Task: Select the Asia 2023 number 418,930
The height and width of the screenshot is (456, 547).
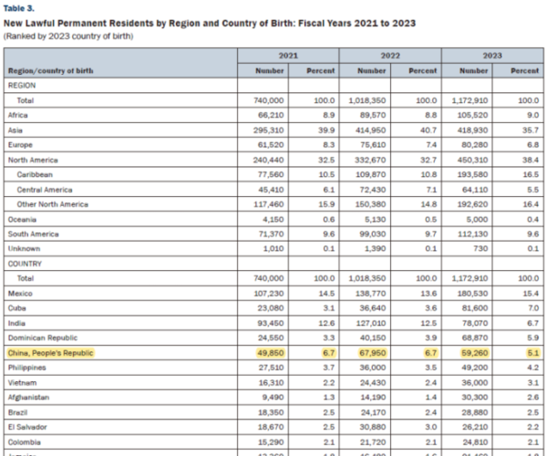Action: click(x=472, y=130)
